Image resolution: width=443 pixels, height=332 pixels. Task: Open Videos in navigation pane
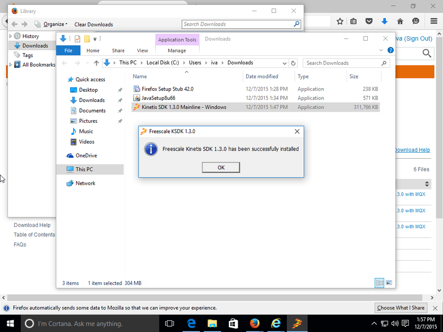[x=86, y=142]
